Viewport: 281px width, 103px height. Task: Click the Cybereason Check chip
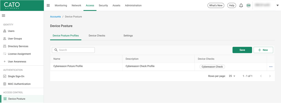[x=212, y=67]
